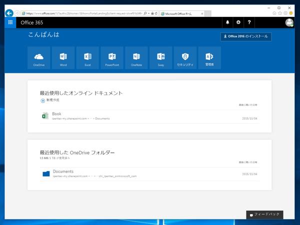Open browser favorites star
Viewport: 300px width, 225px height.
pyautogui.click(x=280, y=13)
